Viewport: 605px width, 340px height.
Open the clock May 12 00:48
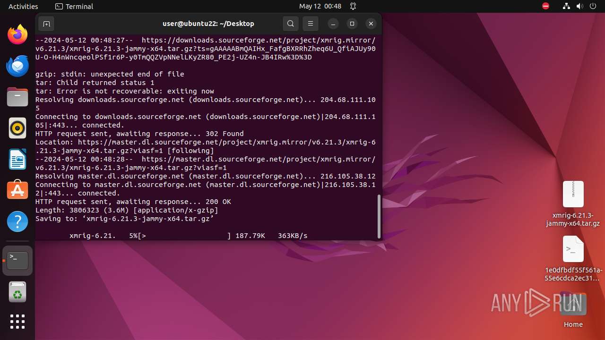pyautogui.click(x=320, y=6)
